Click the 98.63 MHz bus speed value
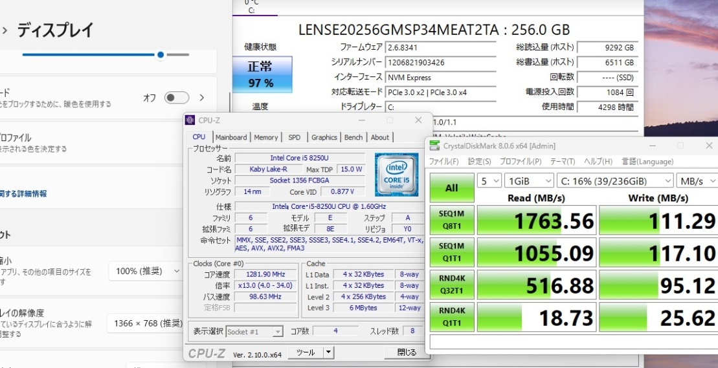Viewport: 718px width, 368px height. coord(265,296)
